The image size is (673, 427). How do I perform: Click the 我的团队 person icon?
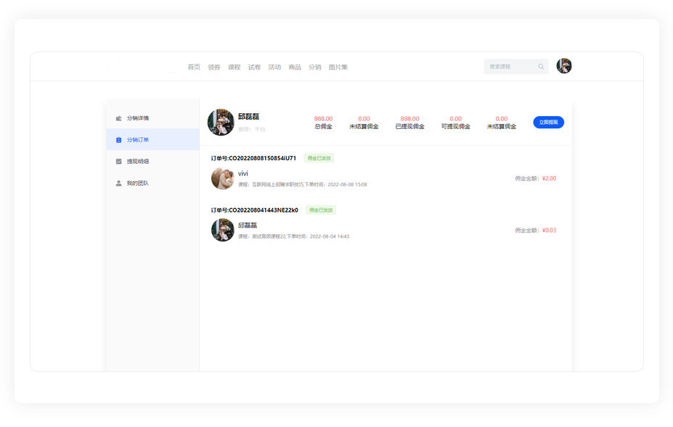click(119, 183)
